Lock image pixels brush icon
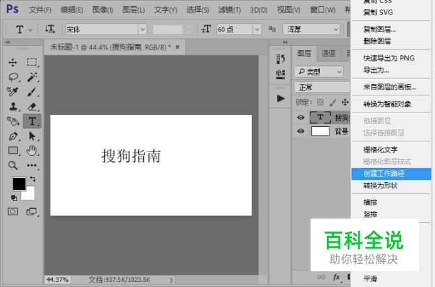 [333, 102]
